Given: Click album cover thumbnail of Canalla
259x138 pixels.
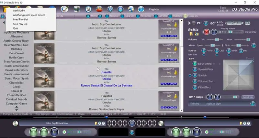Looking at the screenshot, I should click(x=44, y=77).
